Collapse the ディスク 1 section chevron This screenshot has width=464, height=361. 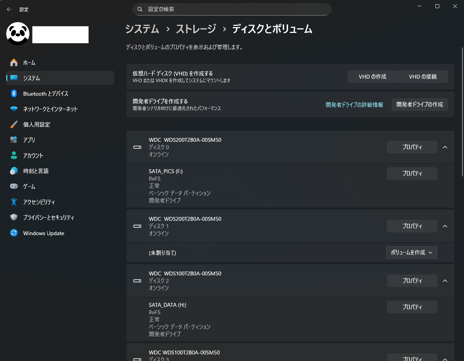coord(445,226)
